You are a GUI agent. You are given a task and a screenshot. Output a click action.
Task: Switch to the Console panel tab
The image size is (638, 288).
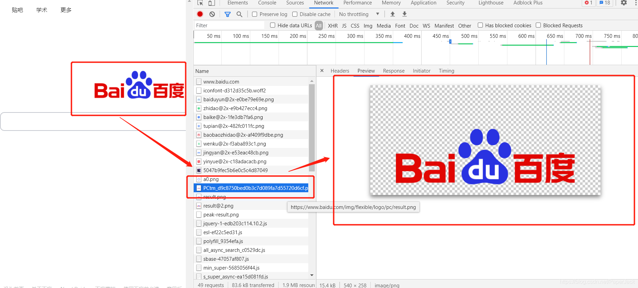(x=267, y=3)
